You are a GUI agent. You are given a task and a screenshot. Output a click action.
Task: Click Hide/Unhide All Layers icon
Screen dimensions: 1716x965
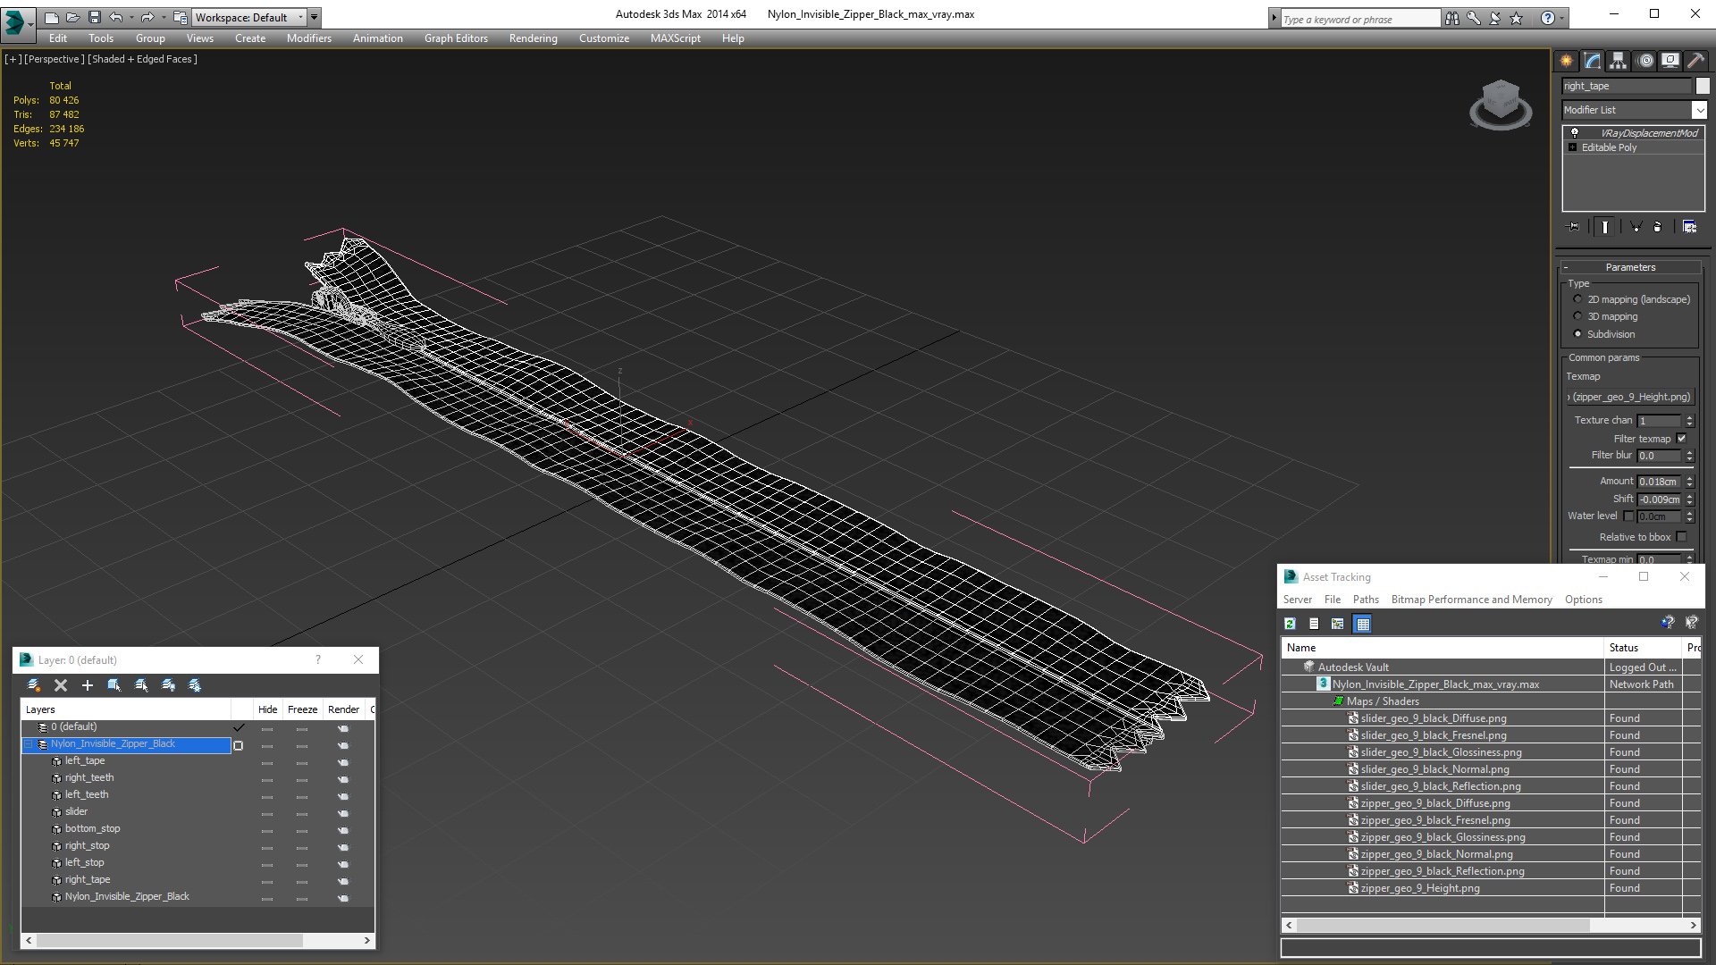coord(168,685)
